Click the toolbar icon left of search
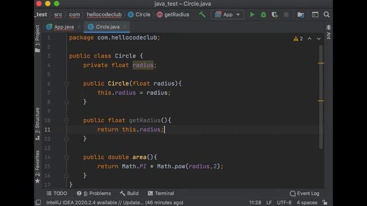This screenshot has height=206, width=367. click(315, 14)
